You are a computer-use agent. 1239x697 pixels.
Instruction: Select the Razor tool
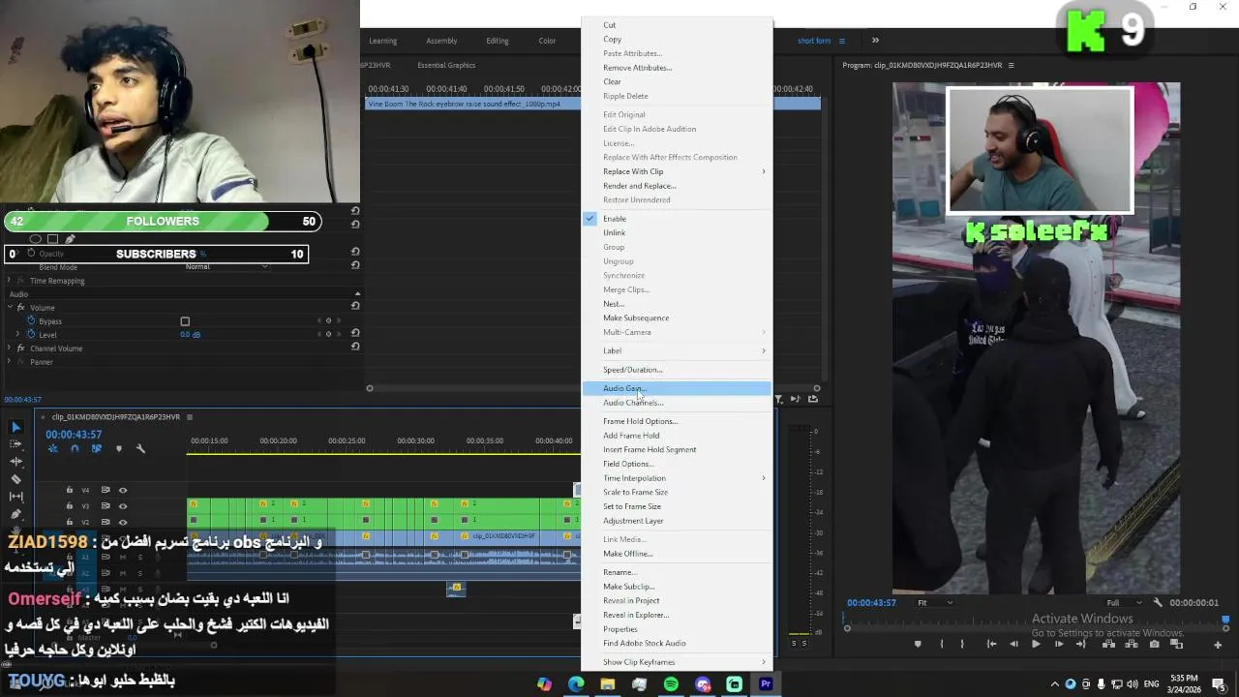pyautogui.click(x=15, y=478)
